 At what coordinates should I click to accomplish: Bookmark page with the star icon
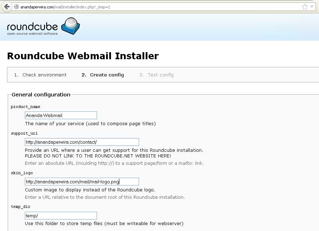[x=305, y=7]
